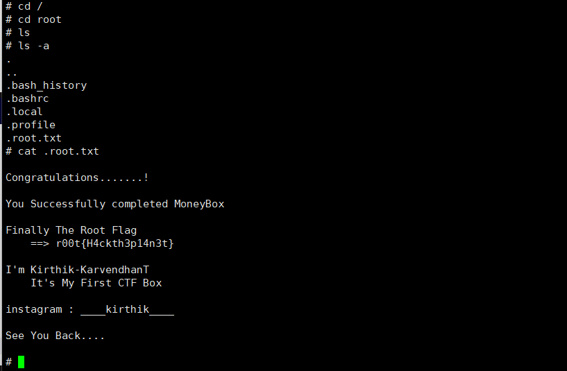Image resolution: width=567 pixels, height=371 pixels.
Task: Click the .local directory entry
Action: click(24, 112)
